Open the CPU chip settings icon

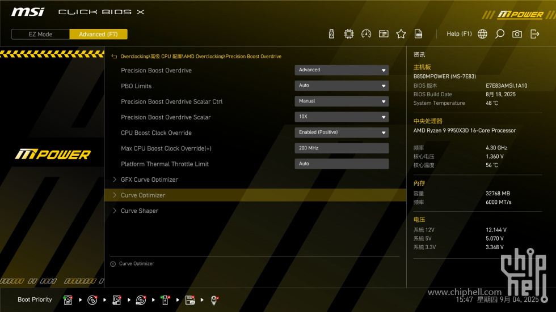349,34
